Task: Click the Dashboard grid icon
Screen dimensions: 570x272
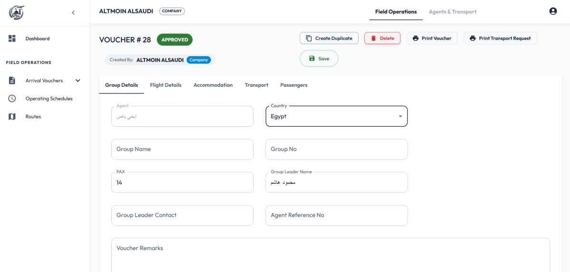Action: click(12, 38)
